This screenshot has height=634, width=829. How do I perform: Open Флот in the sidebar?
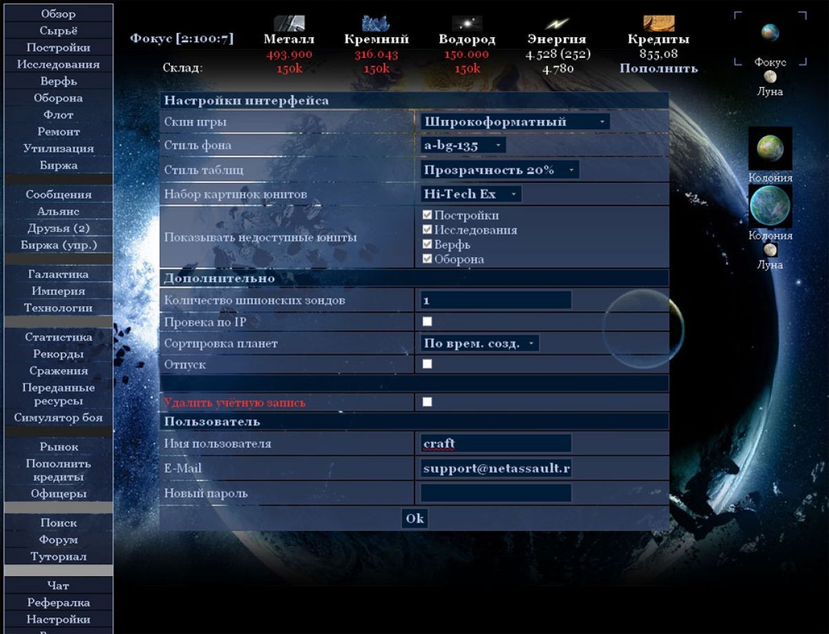tap(59, 115)
